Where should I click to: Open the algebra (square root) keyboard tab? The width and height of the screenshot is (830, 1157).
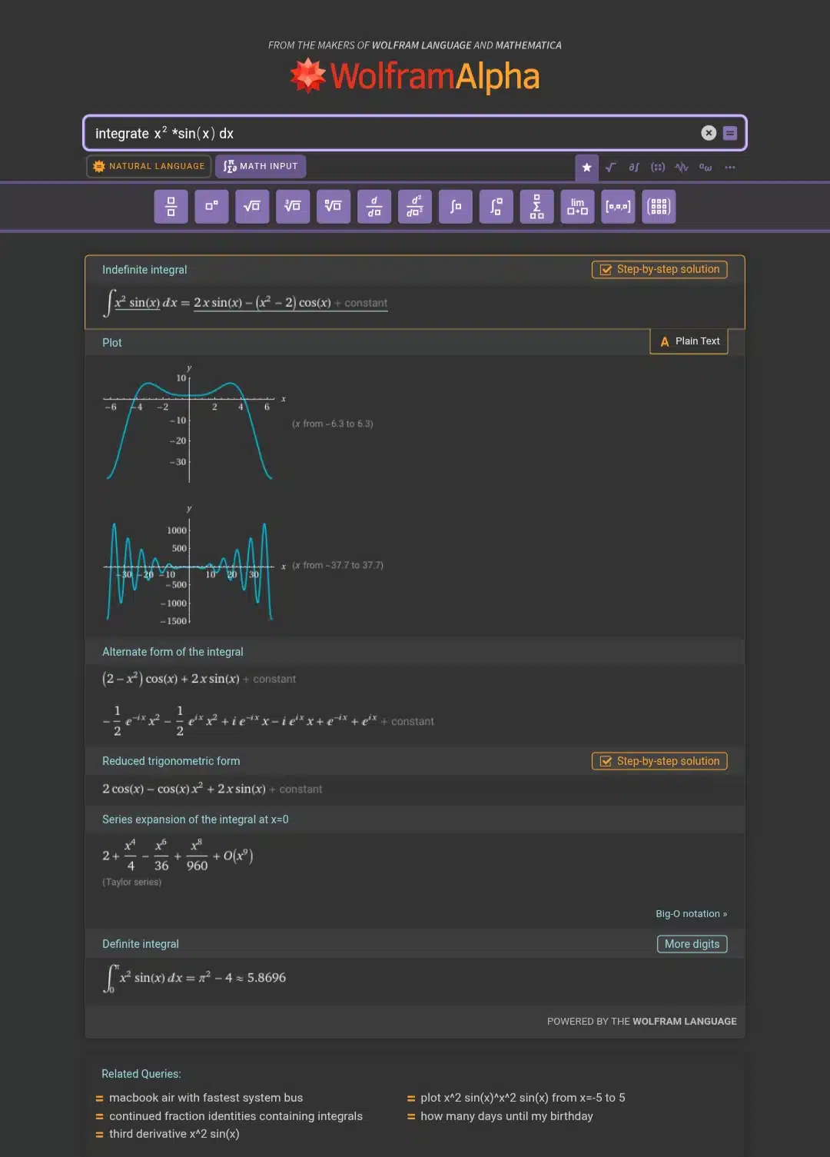point(610,167)
